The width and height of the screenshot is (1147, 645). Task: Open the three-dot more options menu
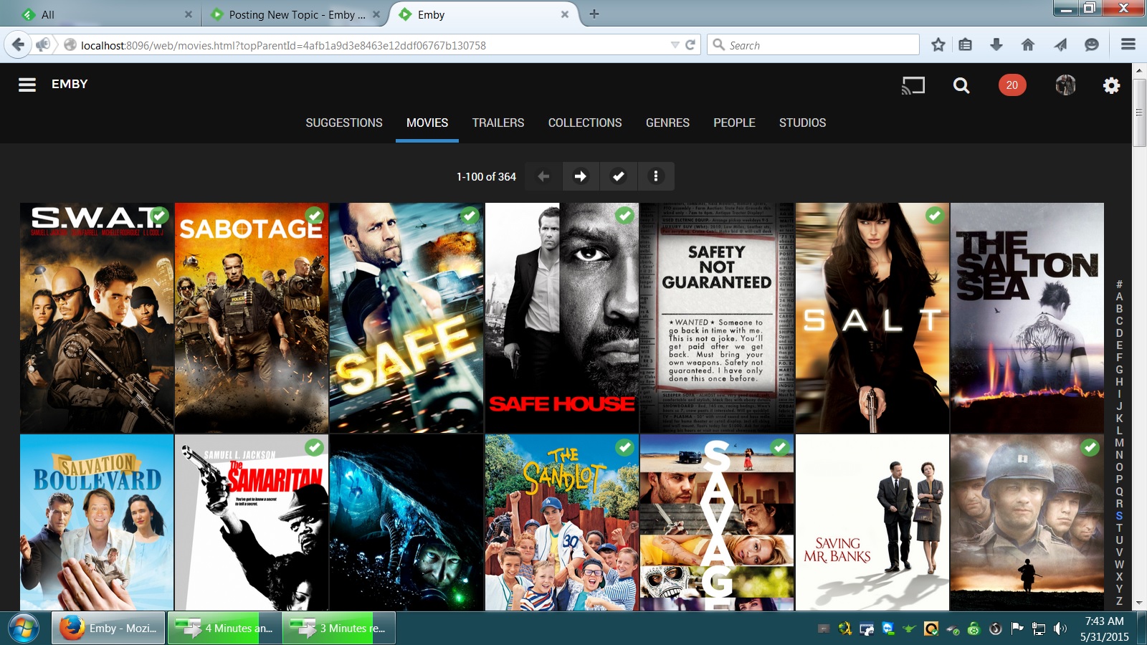[x=655, y=176]
